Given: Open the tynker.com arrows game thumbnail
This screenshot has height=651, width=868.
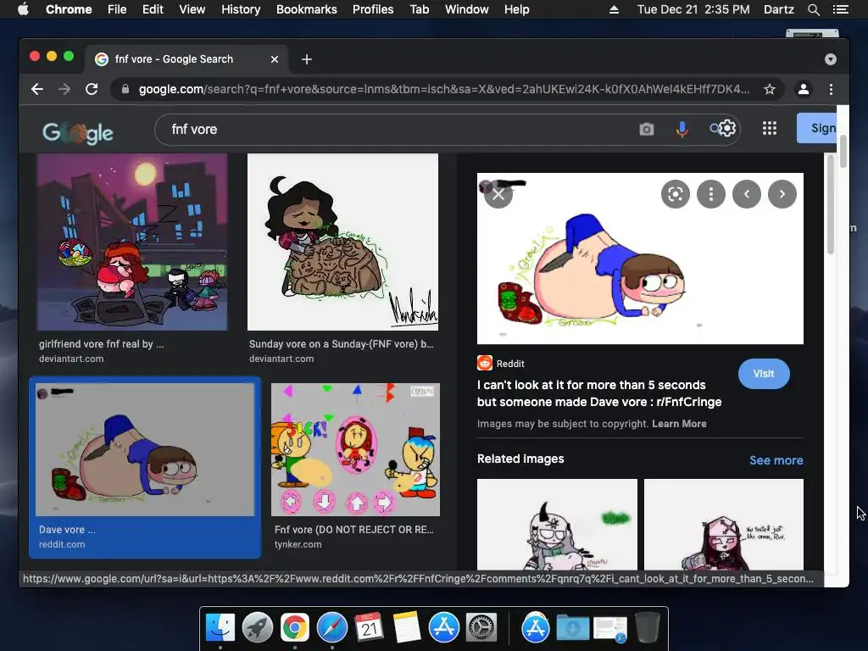Looking at the screenshot, I should [355, 449].
